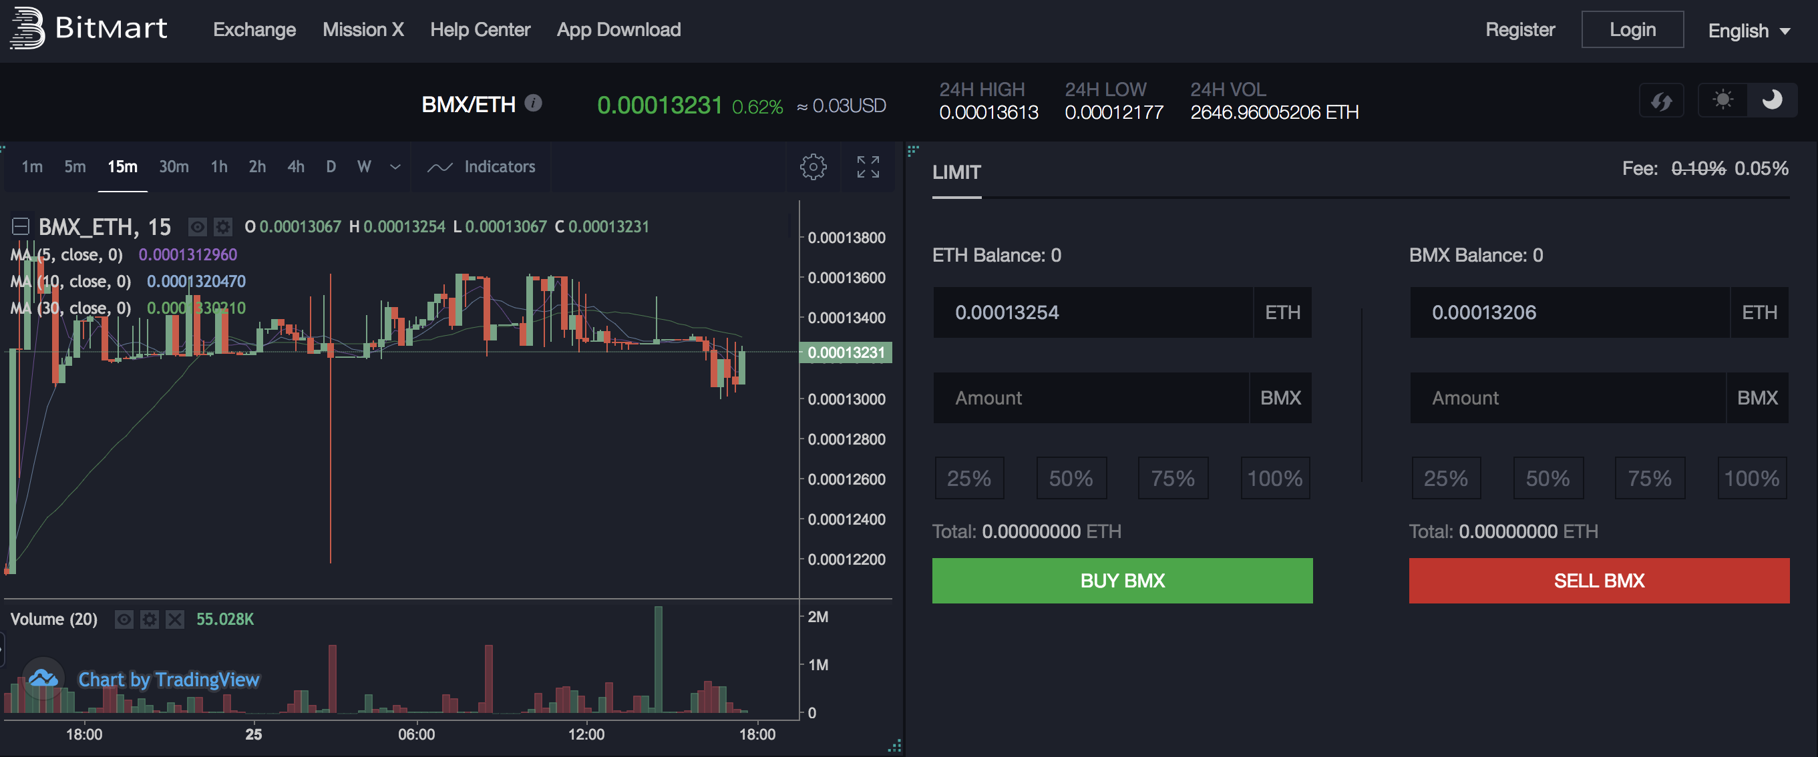Select the 5m timeframe
1818x757 pixels.
(75, 166)
